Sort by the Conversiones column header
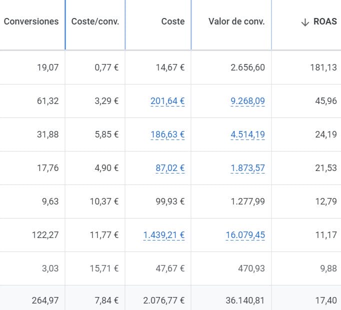This screenshot has height=310, width=341. click(x=31, y=21)
